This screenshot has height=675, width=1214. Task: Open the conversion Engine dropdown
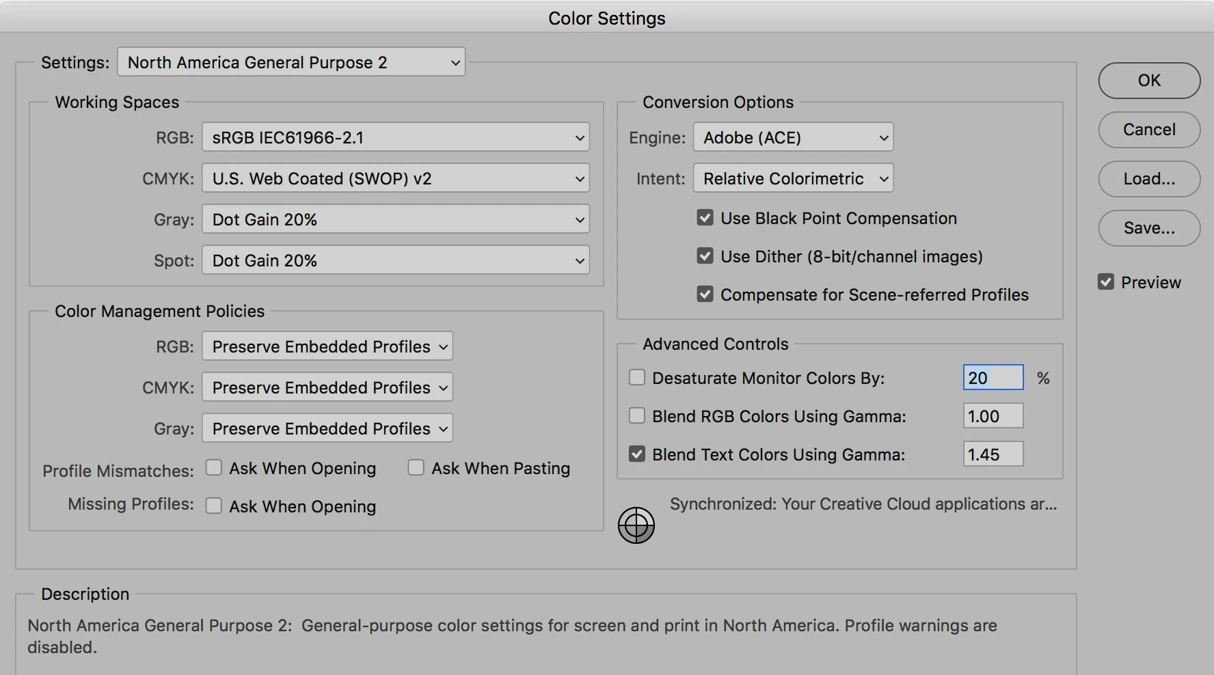(x=793, y=137)
